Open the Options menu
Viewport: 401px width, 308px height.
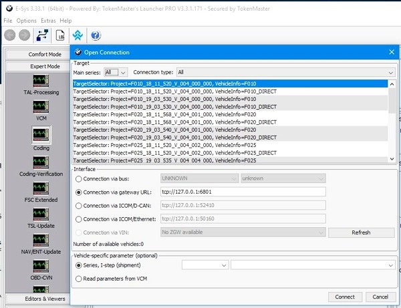[x=27, y=21]
